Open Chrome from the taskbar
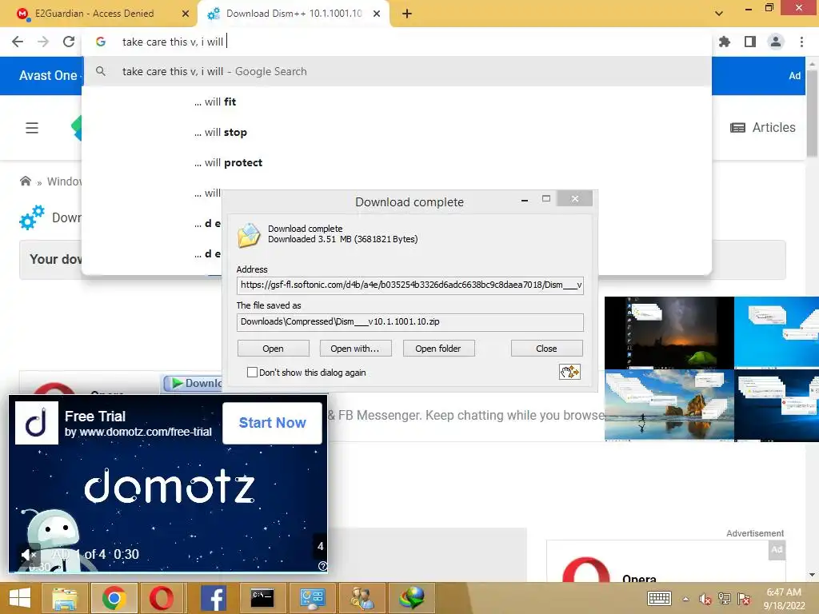 click(114, 598)
